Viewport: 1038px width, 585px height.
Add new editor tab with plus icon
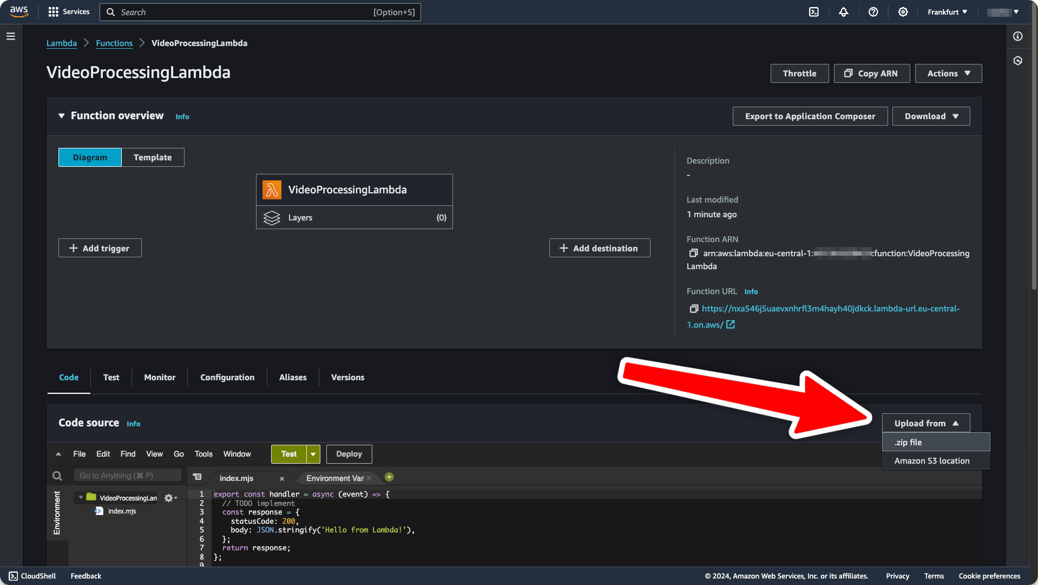[x=389, y=477]
